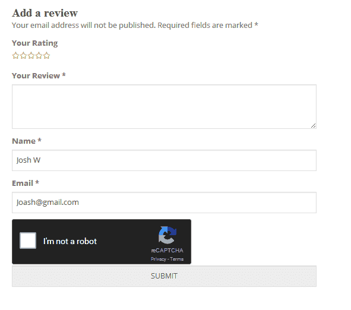Click the Email field with Joash@gmail.com
Viewport: 351px width, 310px height.
[x=164, y=203]
